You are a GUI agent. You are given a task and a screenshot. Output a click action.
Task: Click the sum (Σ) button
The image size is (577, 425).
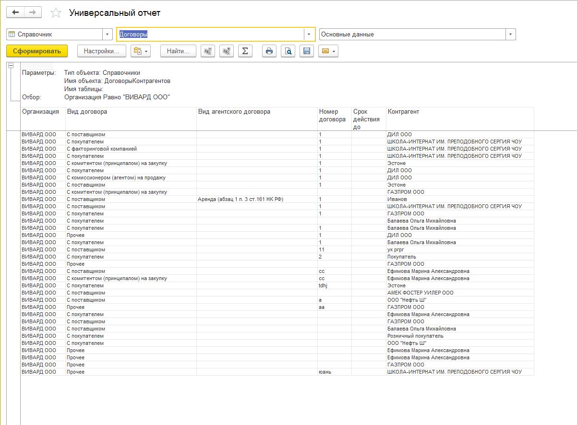click(245, 51)
